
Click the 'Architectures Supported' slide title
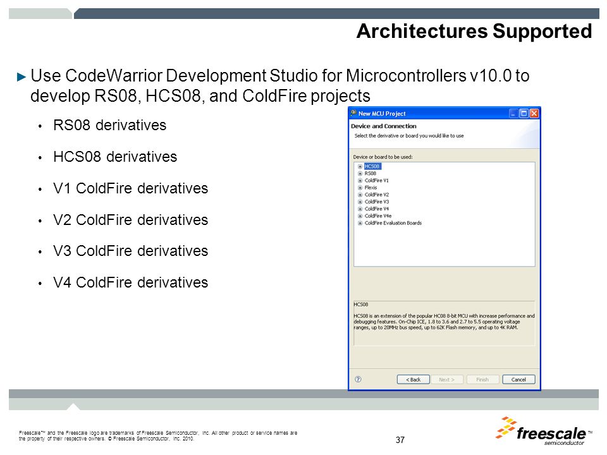(474, 32)
